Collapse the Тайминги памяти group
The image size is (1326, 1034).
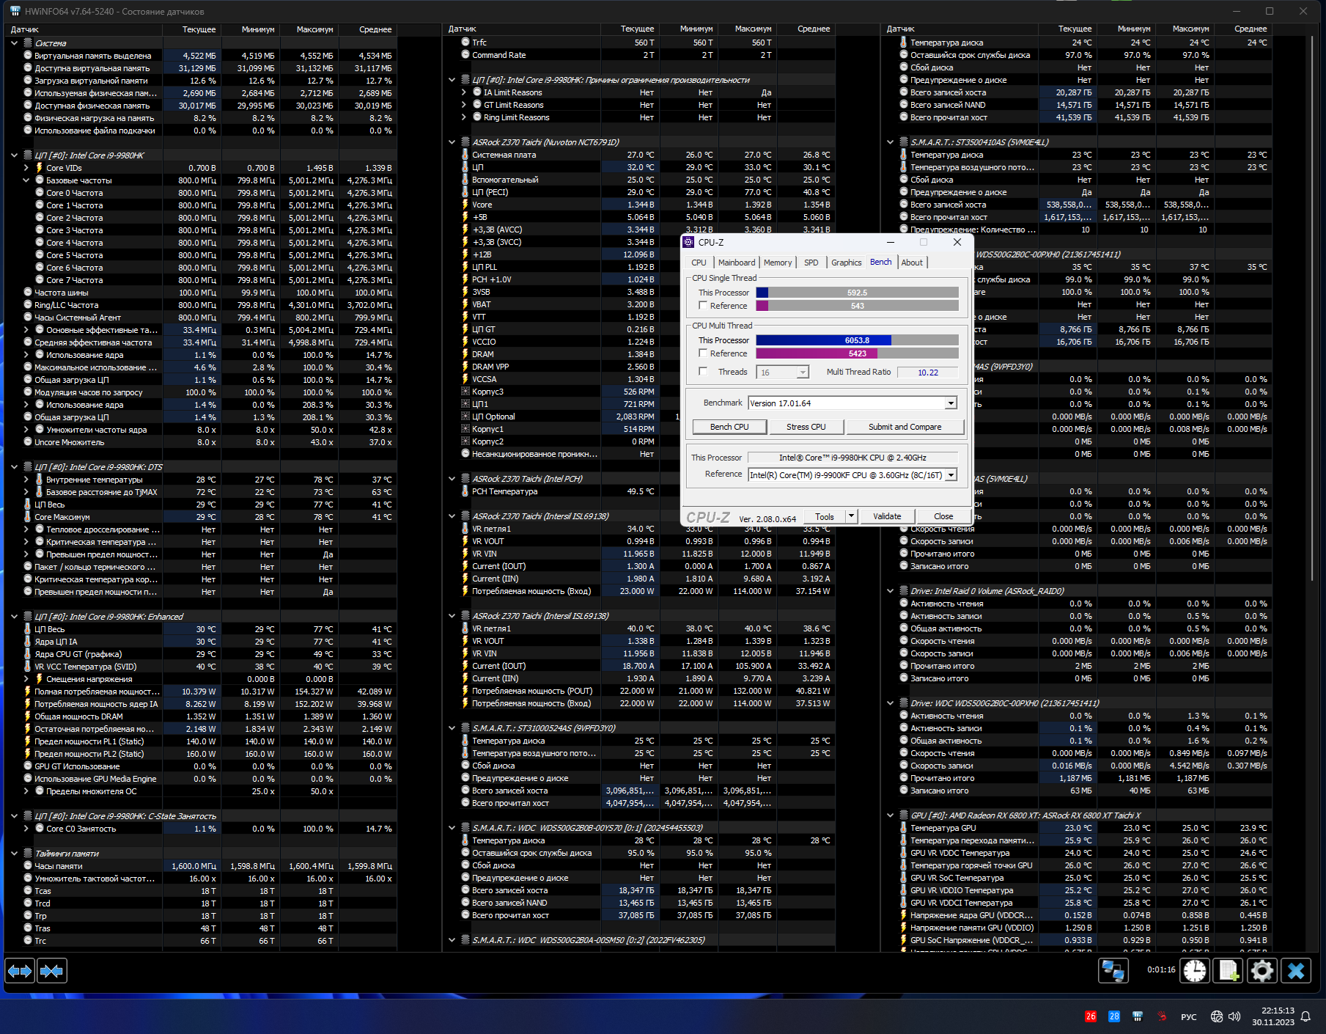pos(14,854)
